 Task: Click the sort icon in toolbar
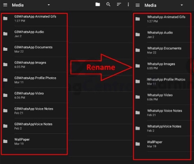[119, 5]
